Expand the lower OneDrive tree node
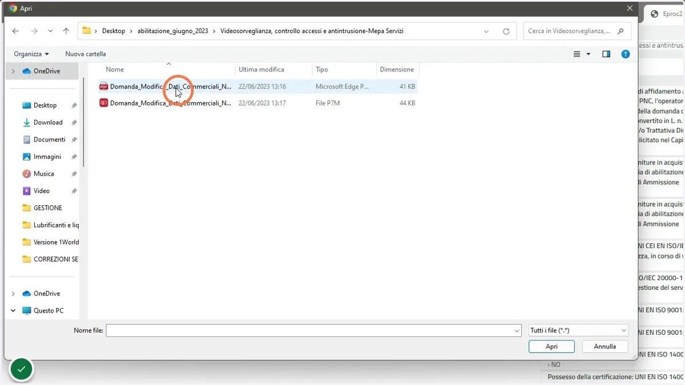This screenshot has height=385, width=685. pos(13,294)
